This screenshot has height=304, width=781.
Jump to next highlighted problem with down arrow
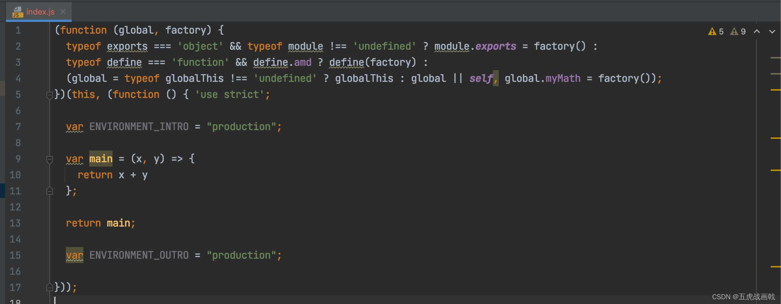(x=772, y=32)
